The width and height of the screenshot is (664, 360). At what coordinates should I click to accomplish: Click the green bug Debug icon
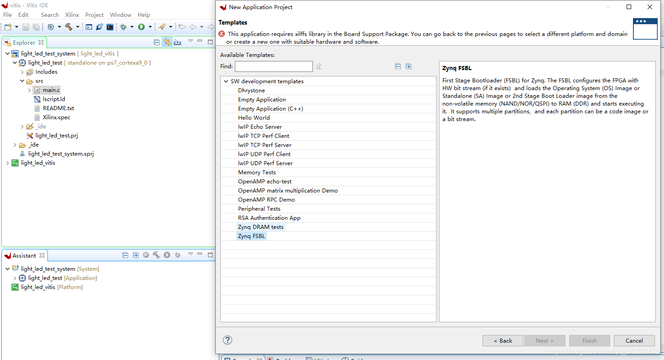click(123, 27)
